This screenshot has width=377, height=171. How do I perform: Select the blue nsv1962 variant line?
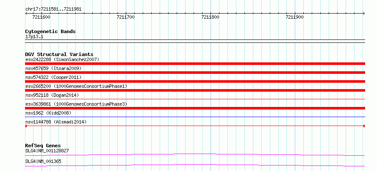[x=195, y=117]
